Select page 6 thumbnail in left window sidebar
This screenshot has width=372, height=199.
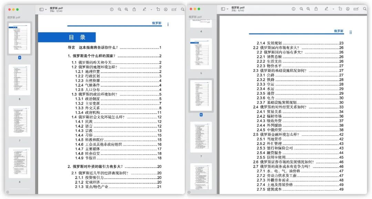pyautogui.click(x=19, y=80)
